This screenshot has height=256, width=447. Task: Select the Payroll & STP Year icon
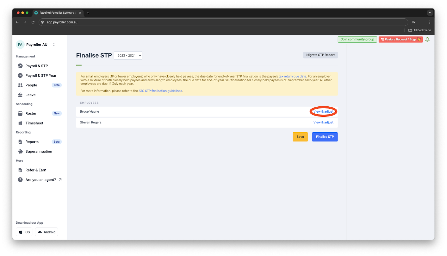coord(20,75)
